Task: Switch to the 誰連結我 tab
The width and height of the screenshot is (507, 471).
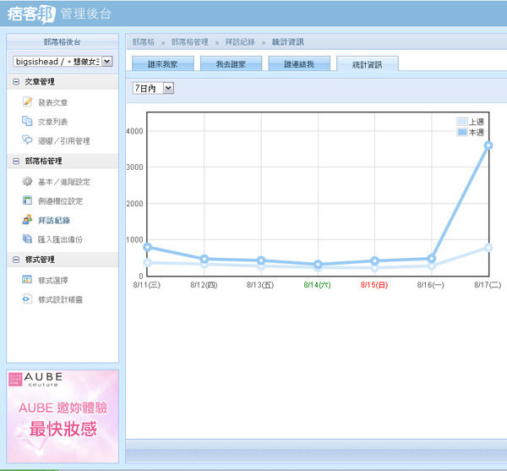Action: click(298, 64)
